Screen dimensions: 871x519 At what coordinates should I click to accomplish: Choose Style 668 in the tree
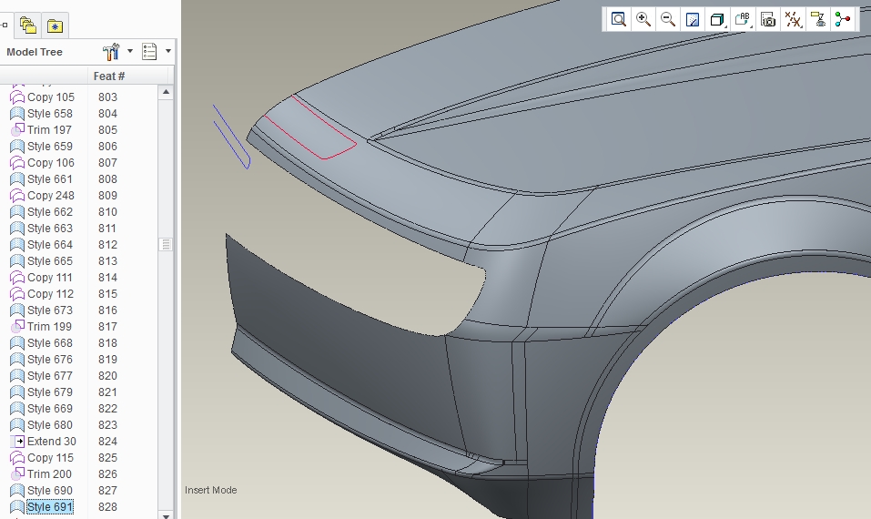tap(50, 343)
